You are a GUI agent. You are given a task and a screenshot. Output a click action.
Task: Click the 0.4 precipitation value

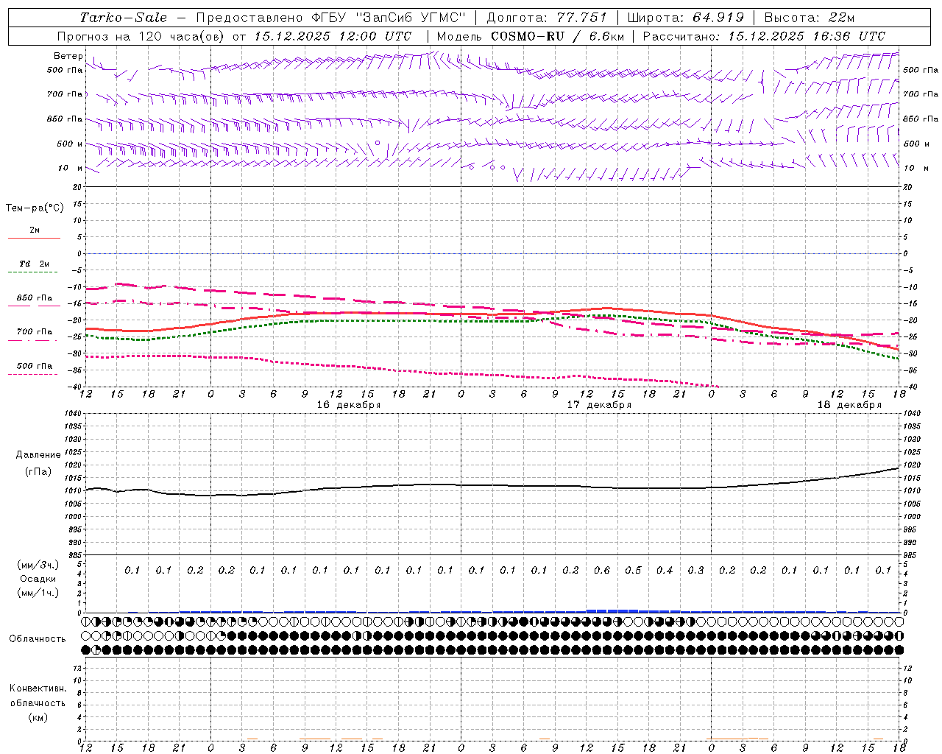[x=665, y=570]
